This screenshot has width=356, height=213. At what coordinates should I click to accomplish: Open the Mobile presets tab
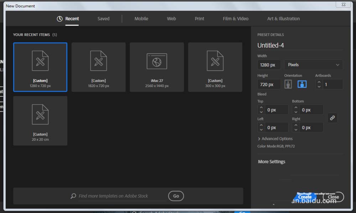[x=141, y=19]
